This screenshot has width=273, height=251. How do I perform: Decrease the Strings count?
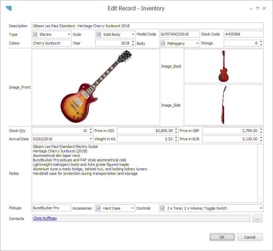pyautogui.click(x=261, y=45)
